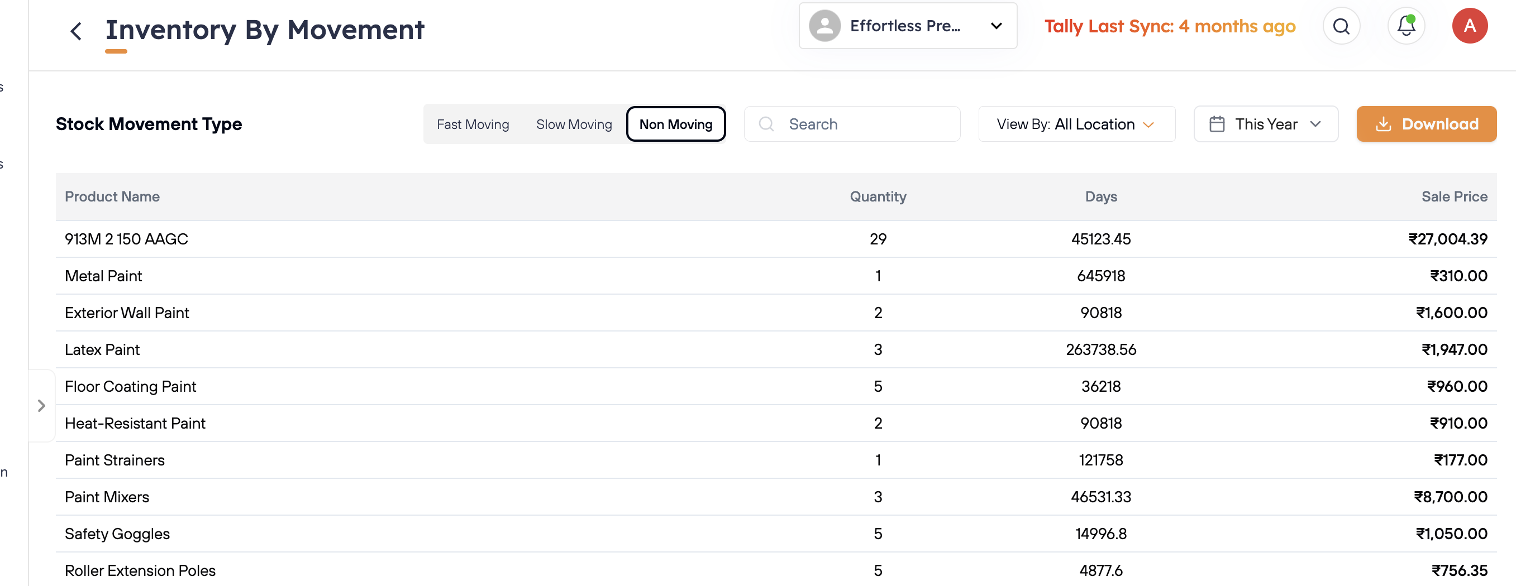
Task: Click the Tally Last Sync status text
Action: click(1169, 26)
